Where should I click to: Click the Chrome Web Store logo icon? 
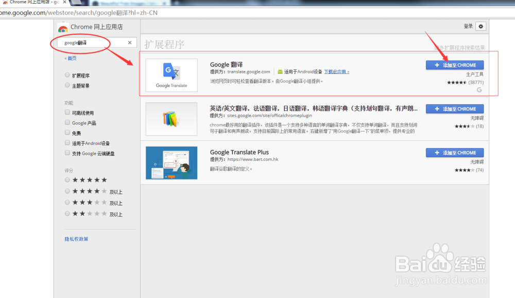pos(63,28)
